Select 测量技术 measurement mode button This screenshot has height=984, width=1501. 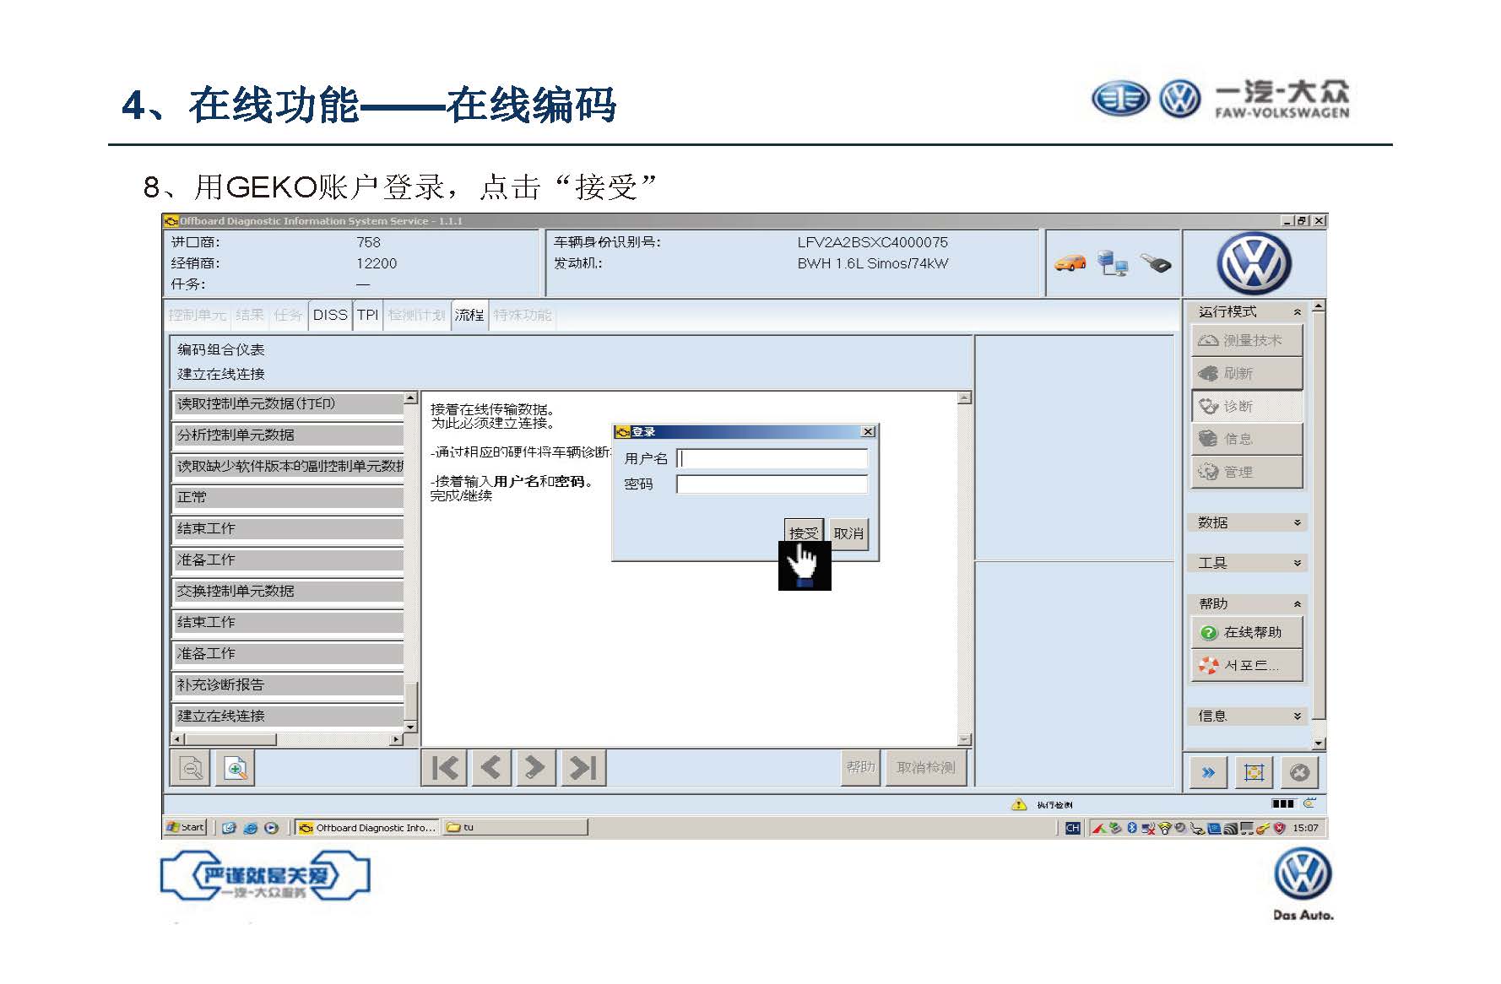(1247, 340)
